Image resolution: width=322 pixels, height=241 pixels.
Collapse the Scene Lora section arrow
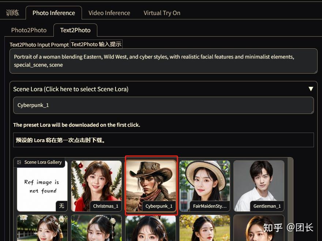click(311, 89)
